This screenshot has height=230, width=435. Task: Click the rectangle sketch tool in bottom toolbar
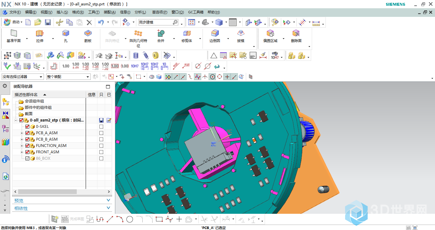click(159, 219)
